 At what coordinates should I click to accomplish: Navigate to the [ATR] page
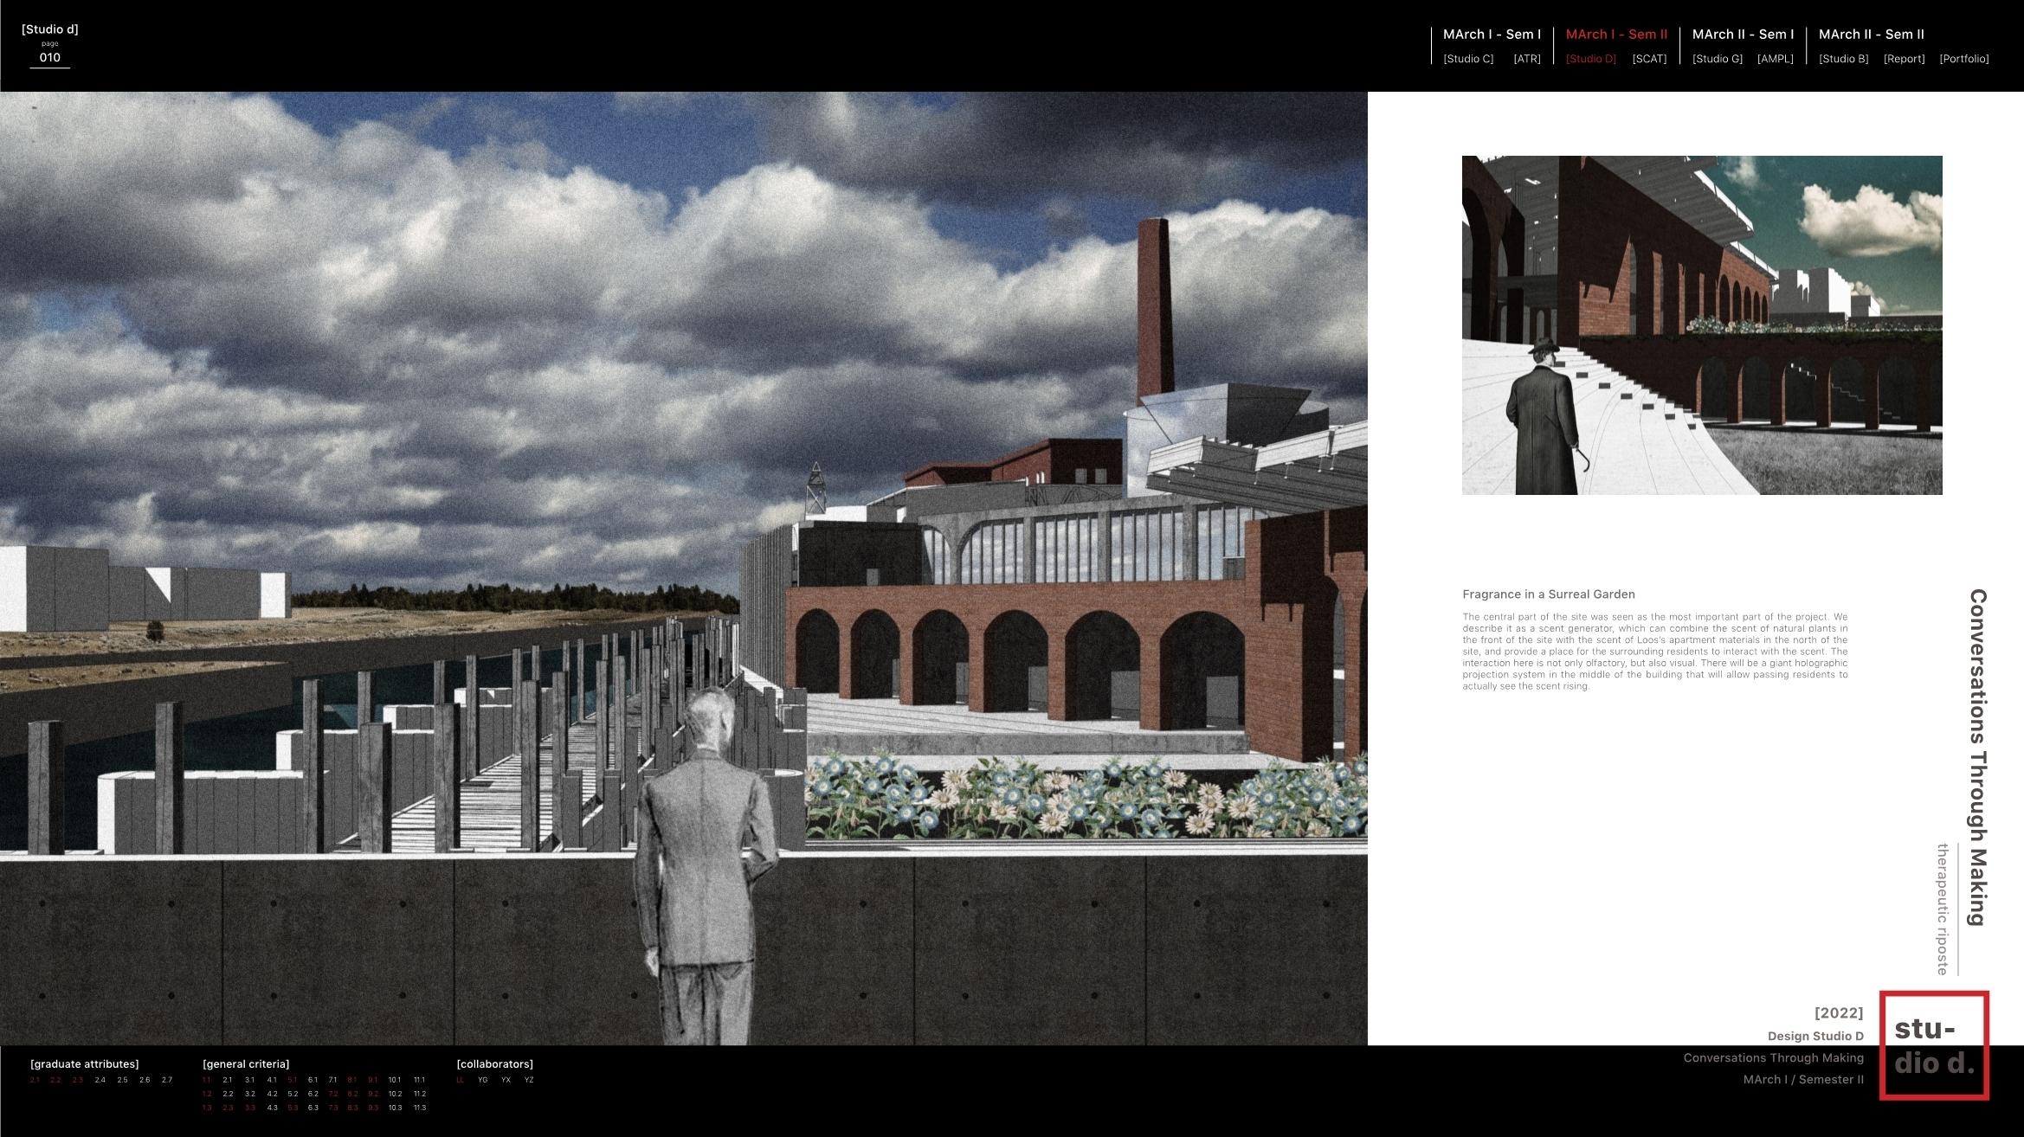click(x=1527, y=59)
